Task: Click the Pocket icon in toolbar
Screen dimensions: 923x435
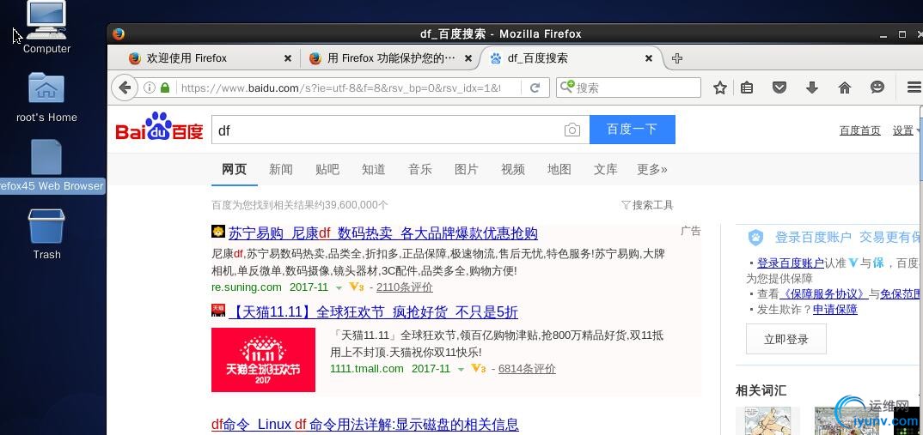Action: pos(779,88)
